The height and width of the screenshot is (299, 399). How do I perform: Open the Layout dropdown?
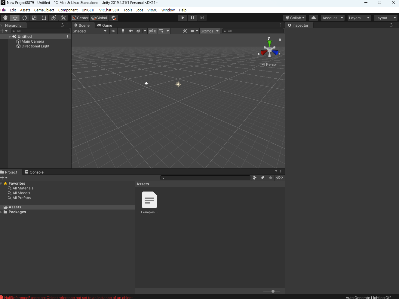[x=386, y=18]
